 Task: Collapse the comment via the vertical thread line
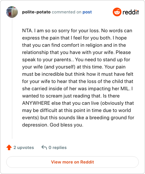click(x=12, y=78)
